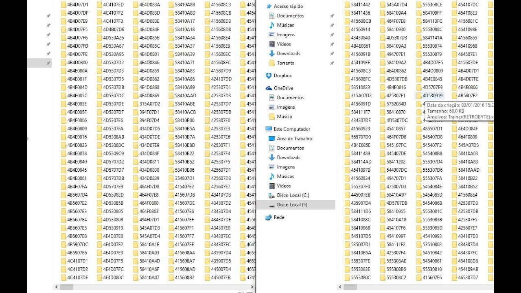Click the OneDrive cloud icon

pyautogui.click(x=269, y=88)
